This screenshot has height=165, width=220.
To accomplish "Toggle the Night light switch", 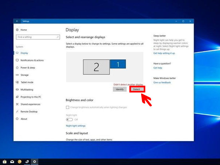I will tap(69, 120).
